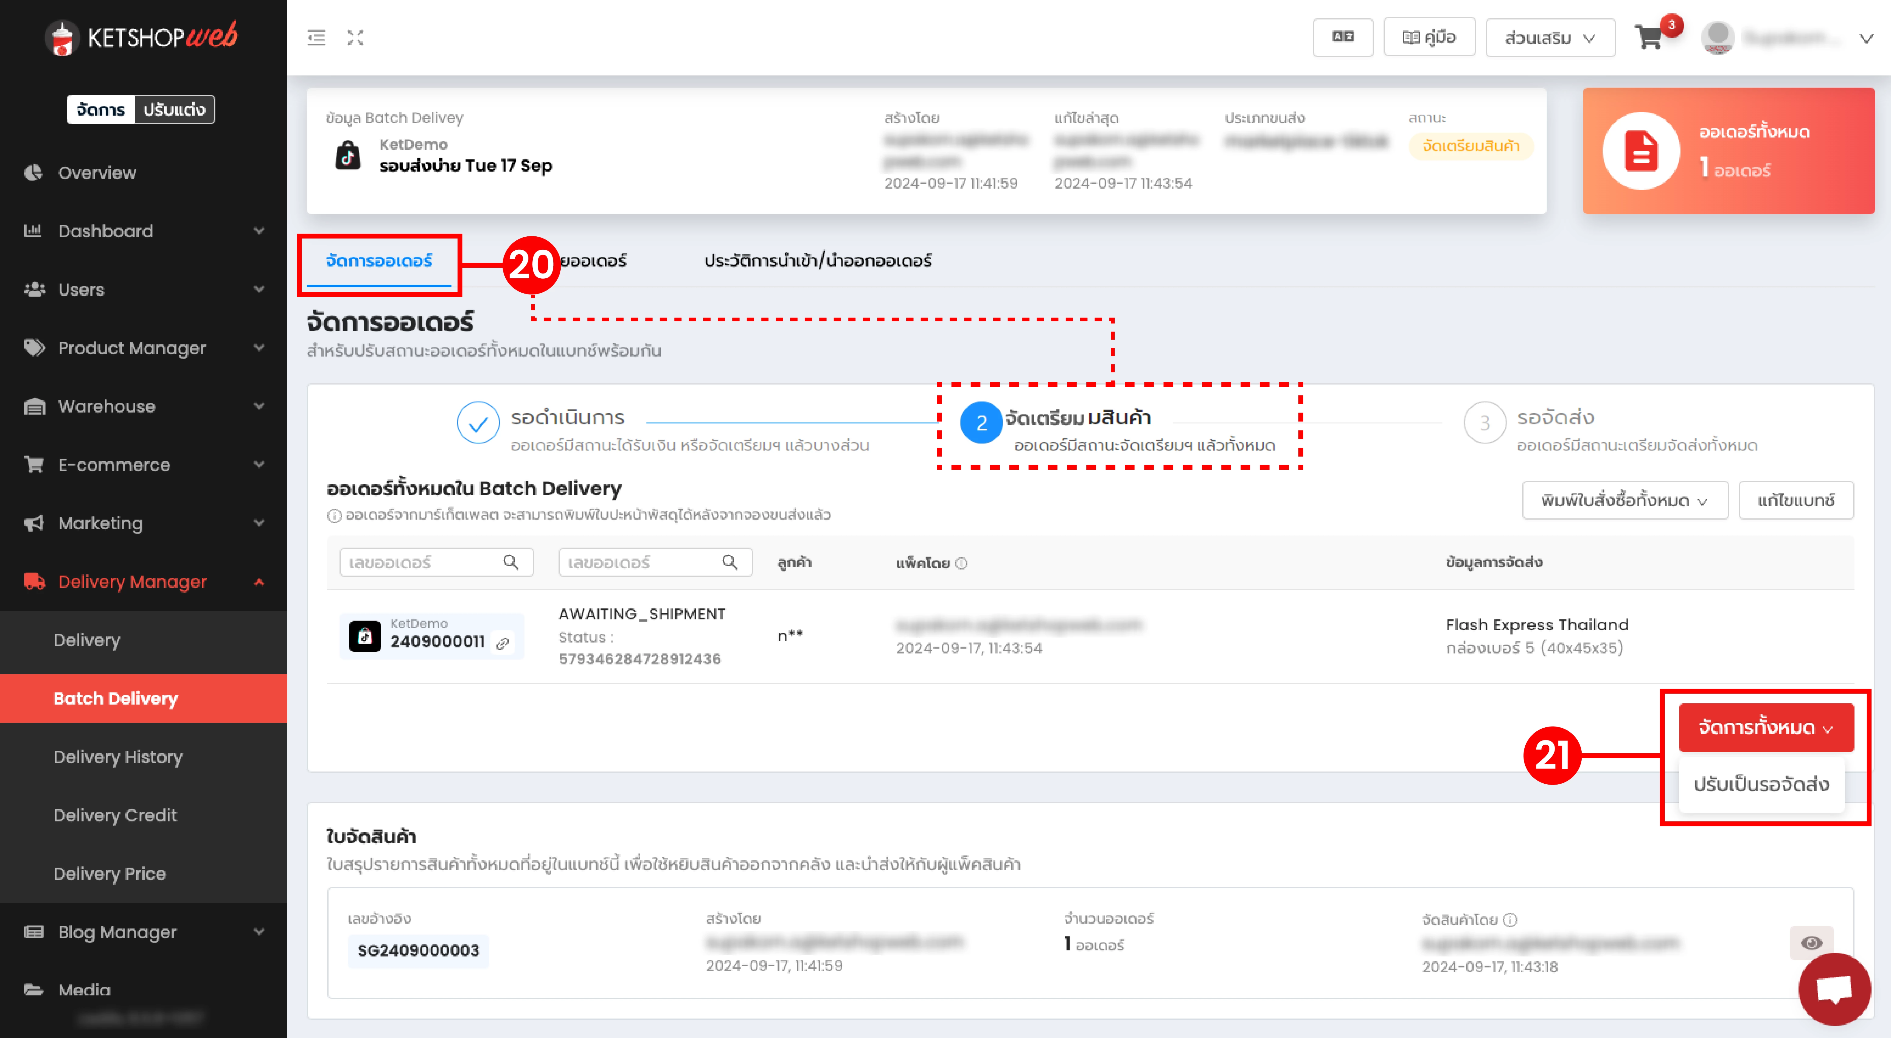
Task: Click the Users group icon
Action: click(34, 289)
